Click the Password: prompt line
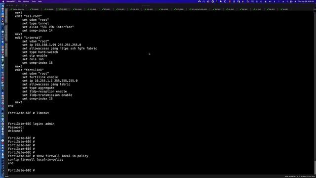The width and height of the screenshot is (316, 178). [x=16, y=128]
